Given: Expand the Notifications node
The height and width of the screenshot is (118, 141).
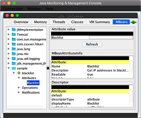Looking at the screenshot, I should (x=19, y=92).
